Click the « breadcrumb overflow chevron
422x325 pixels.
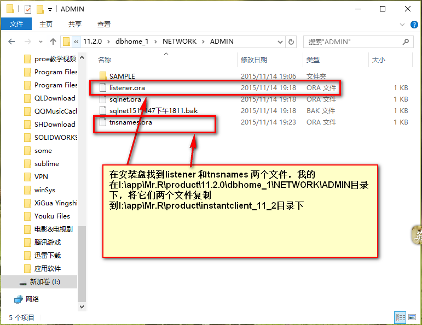[x=76, y=42]
